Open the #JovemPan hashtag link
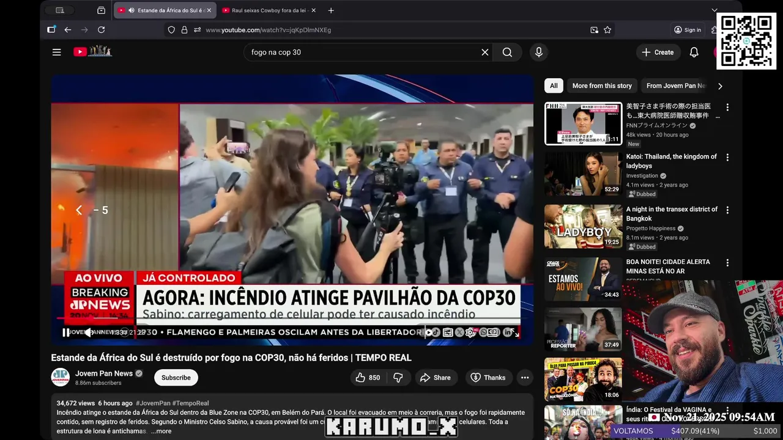This screenshot has height=440, width=783. 153,403
